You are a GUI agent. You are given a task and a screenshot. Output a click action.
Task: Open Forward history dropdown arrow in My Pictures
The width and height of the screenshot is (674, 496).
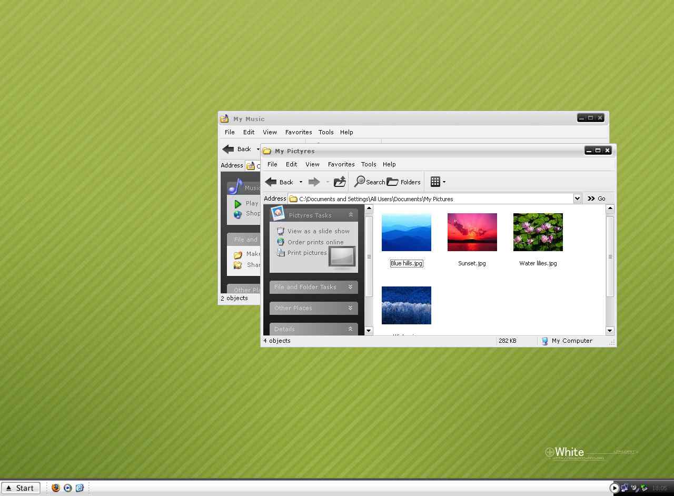(x=327, y=182)
